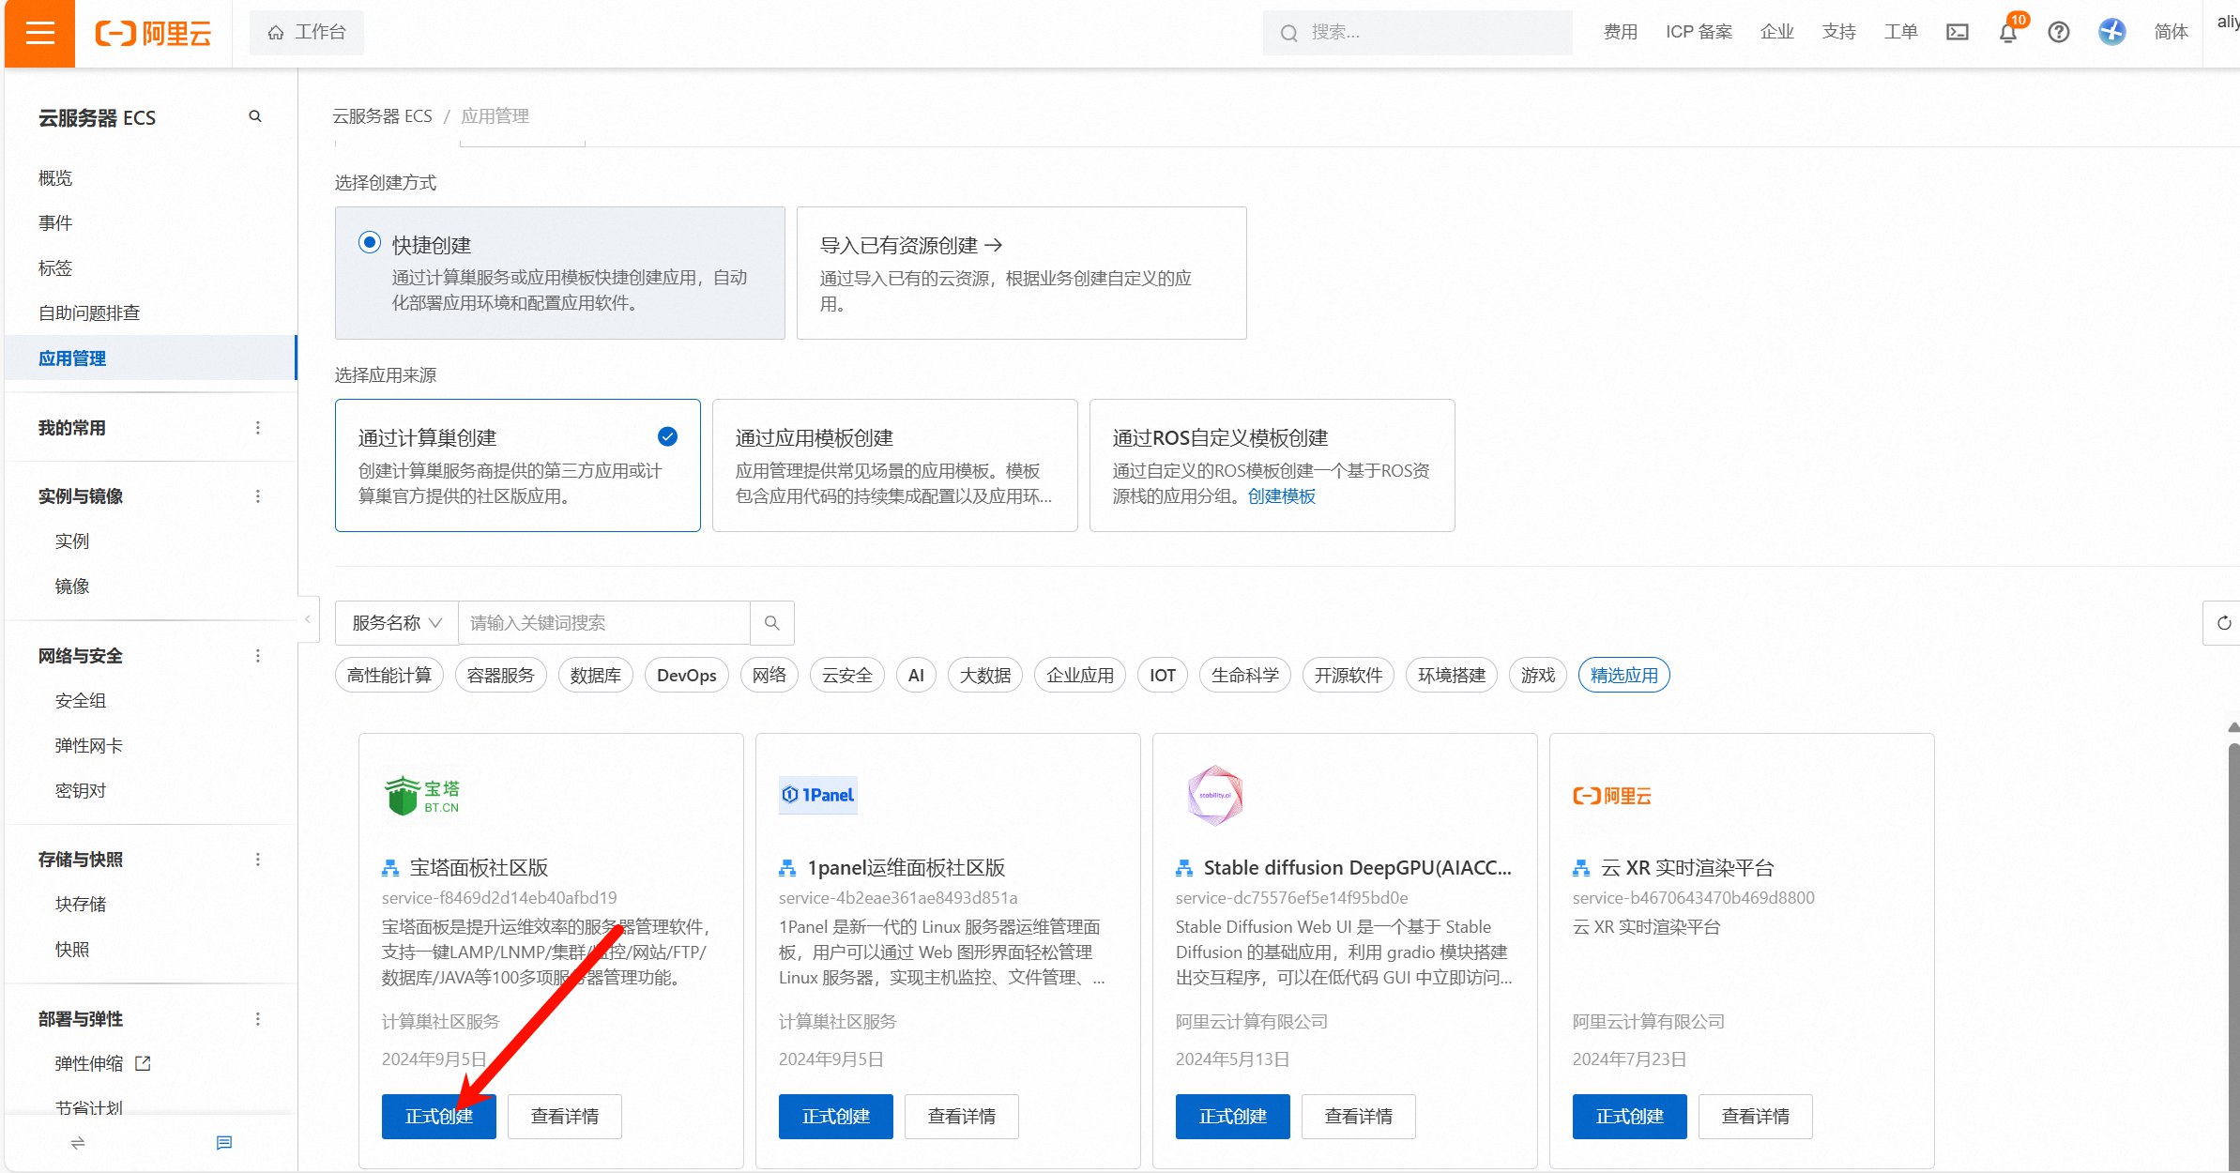Click the help question mark icon
This screenshot has height=1173, width=2240.
pyautogui.click(x=2058, y=32)
